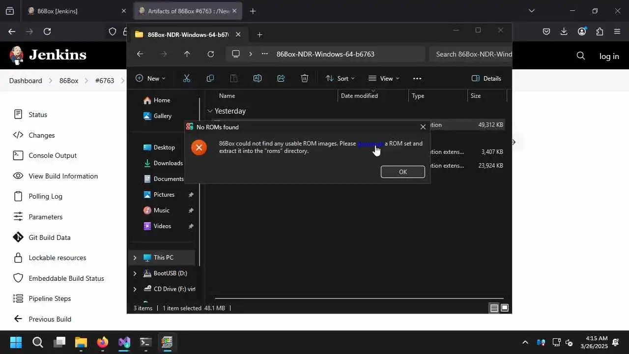This screenshot has width=629, height=354.
Task: Go to Previous Build in Jenkins sidebar
Action: [50, 319]
